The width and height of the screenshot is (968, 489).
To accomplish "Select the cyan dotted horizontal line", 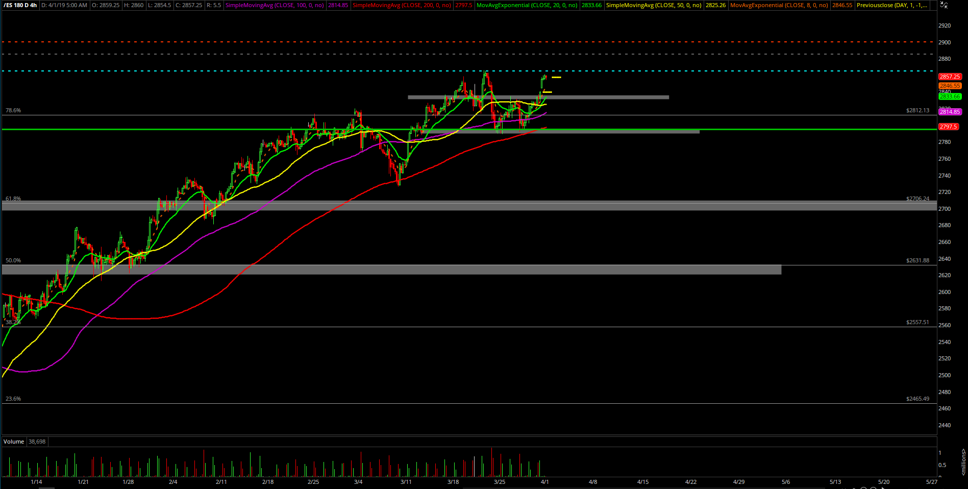I will coord(468,71).
